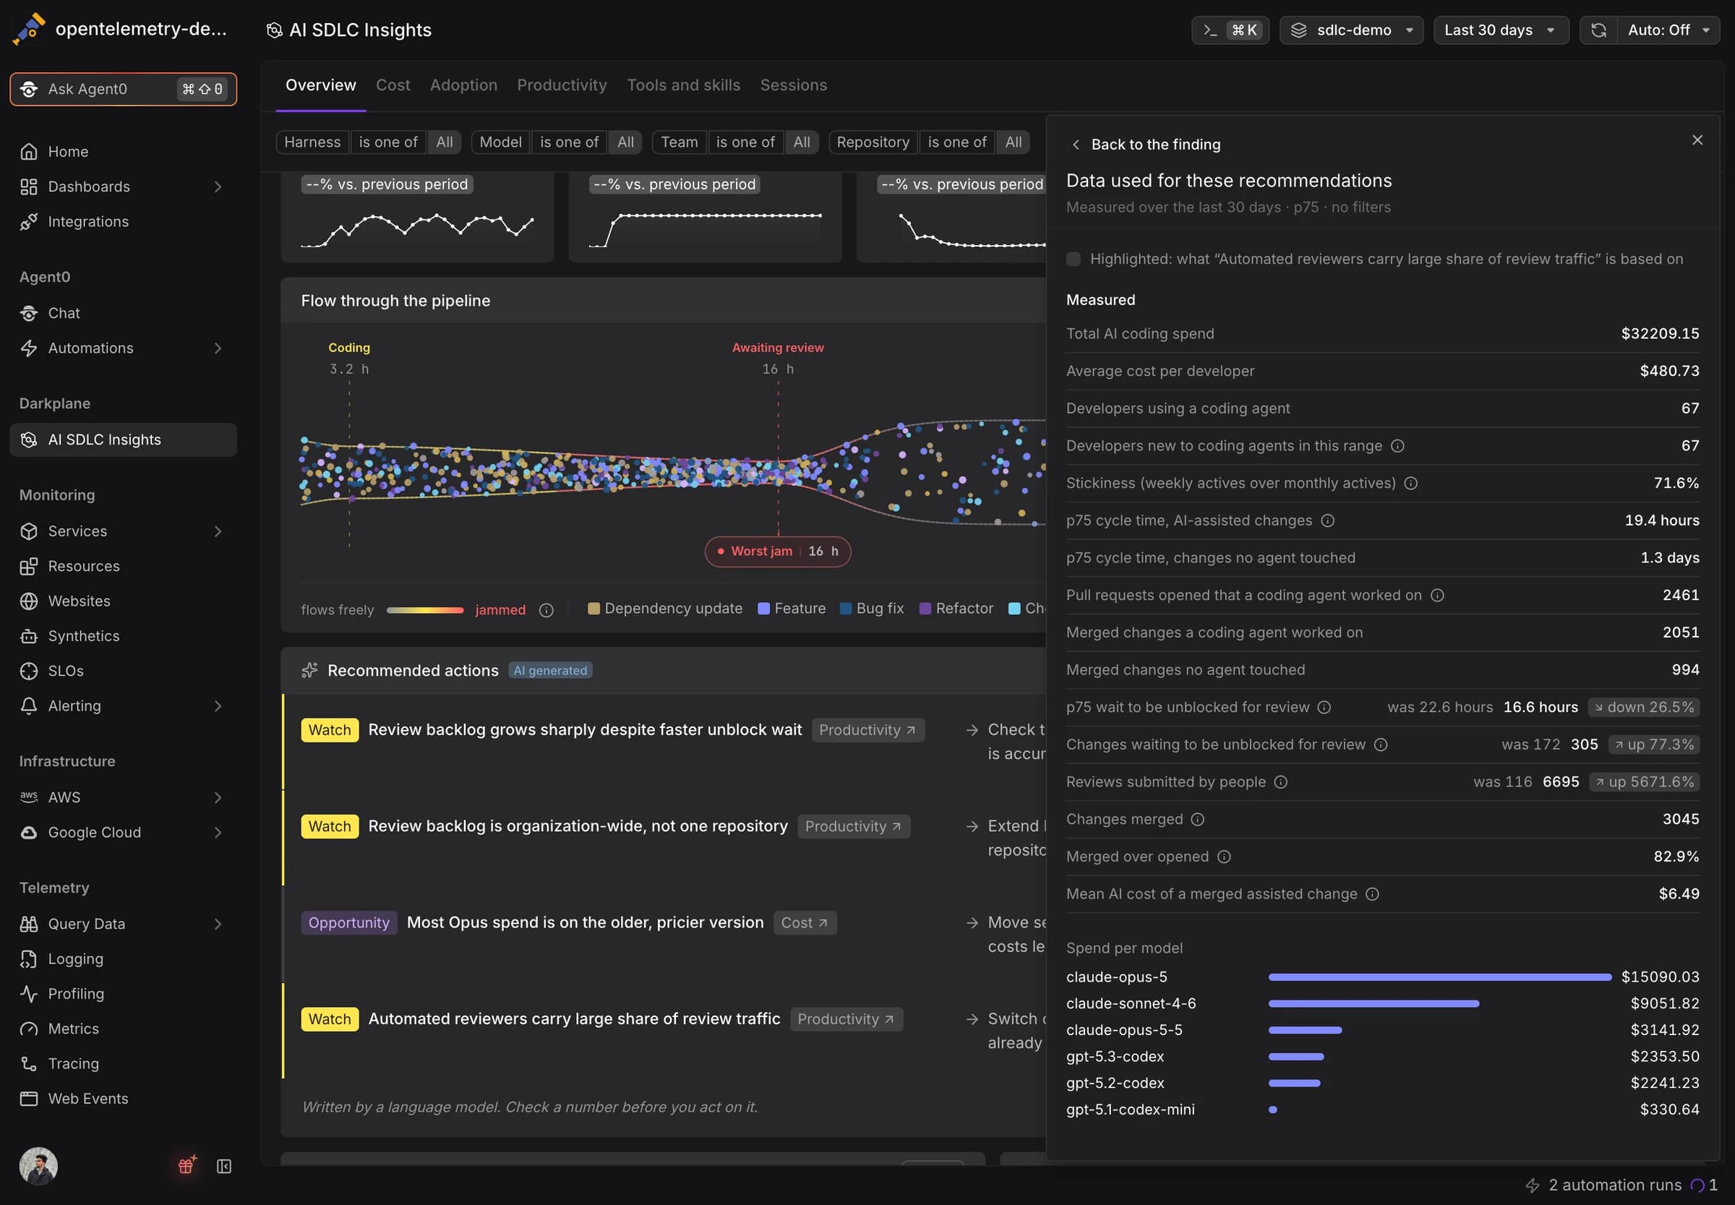Click the user avatar in sidebar footer

38,1166
